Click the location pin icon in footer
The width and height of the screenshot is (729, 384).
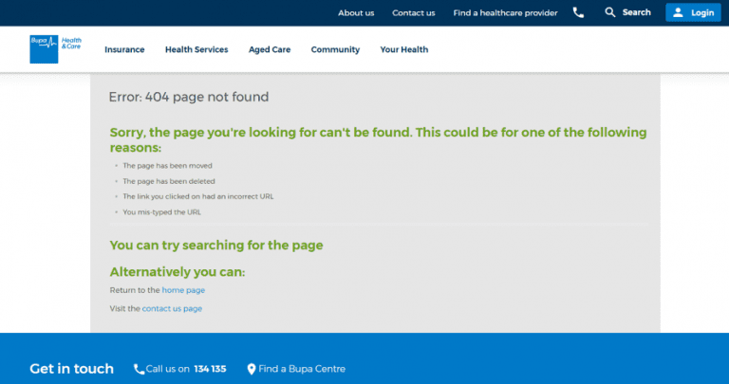251,369
